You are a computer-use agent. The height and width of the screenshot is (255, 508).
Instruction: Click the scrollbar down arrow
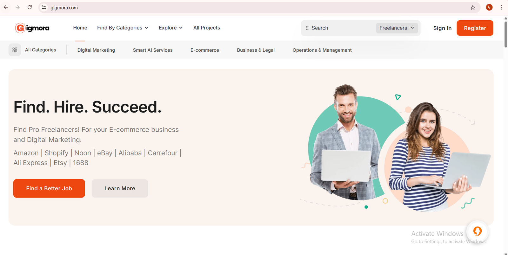tap(506, 253)
